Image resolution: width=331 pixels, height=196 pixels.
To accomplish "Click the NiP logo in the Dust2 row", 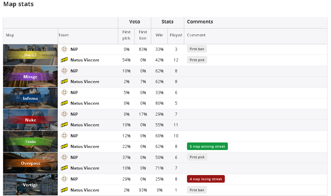I will click(x=64, y=49).
